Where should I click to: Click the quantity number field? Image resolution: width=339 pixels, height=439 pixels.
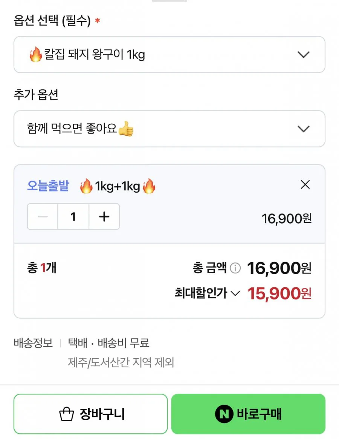[73, 216]
